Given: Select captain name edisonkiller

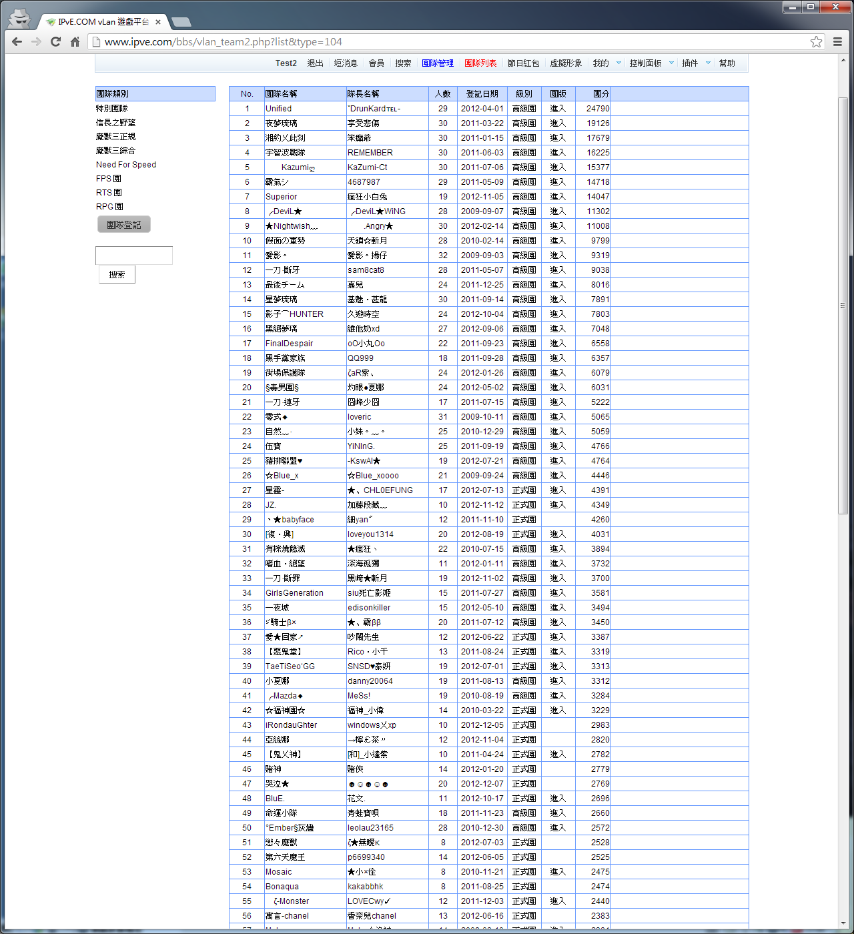Looking at the screenshot, I should (370, 608).
